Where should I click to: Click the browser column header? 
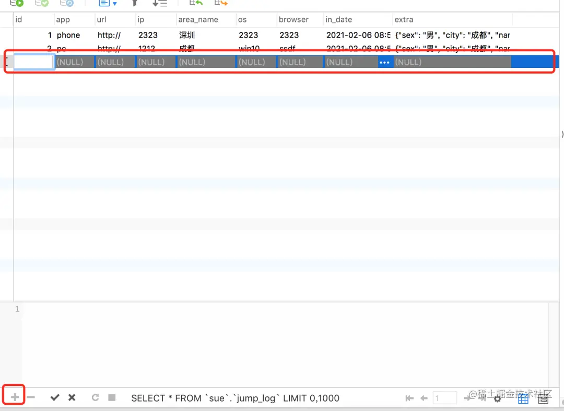pos(300,19)
